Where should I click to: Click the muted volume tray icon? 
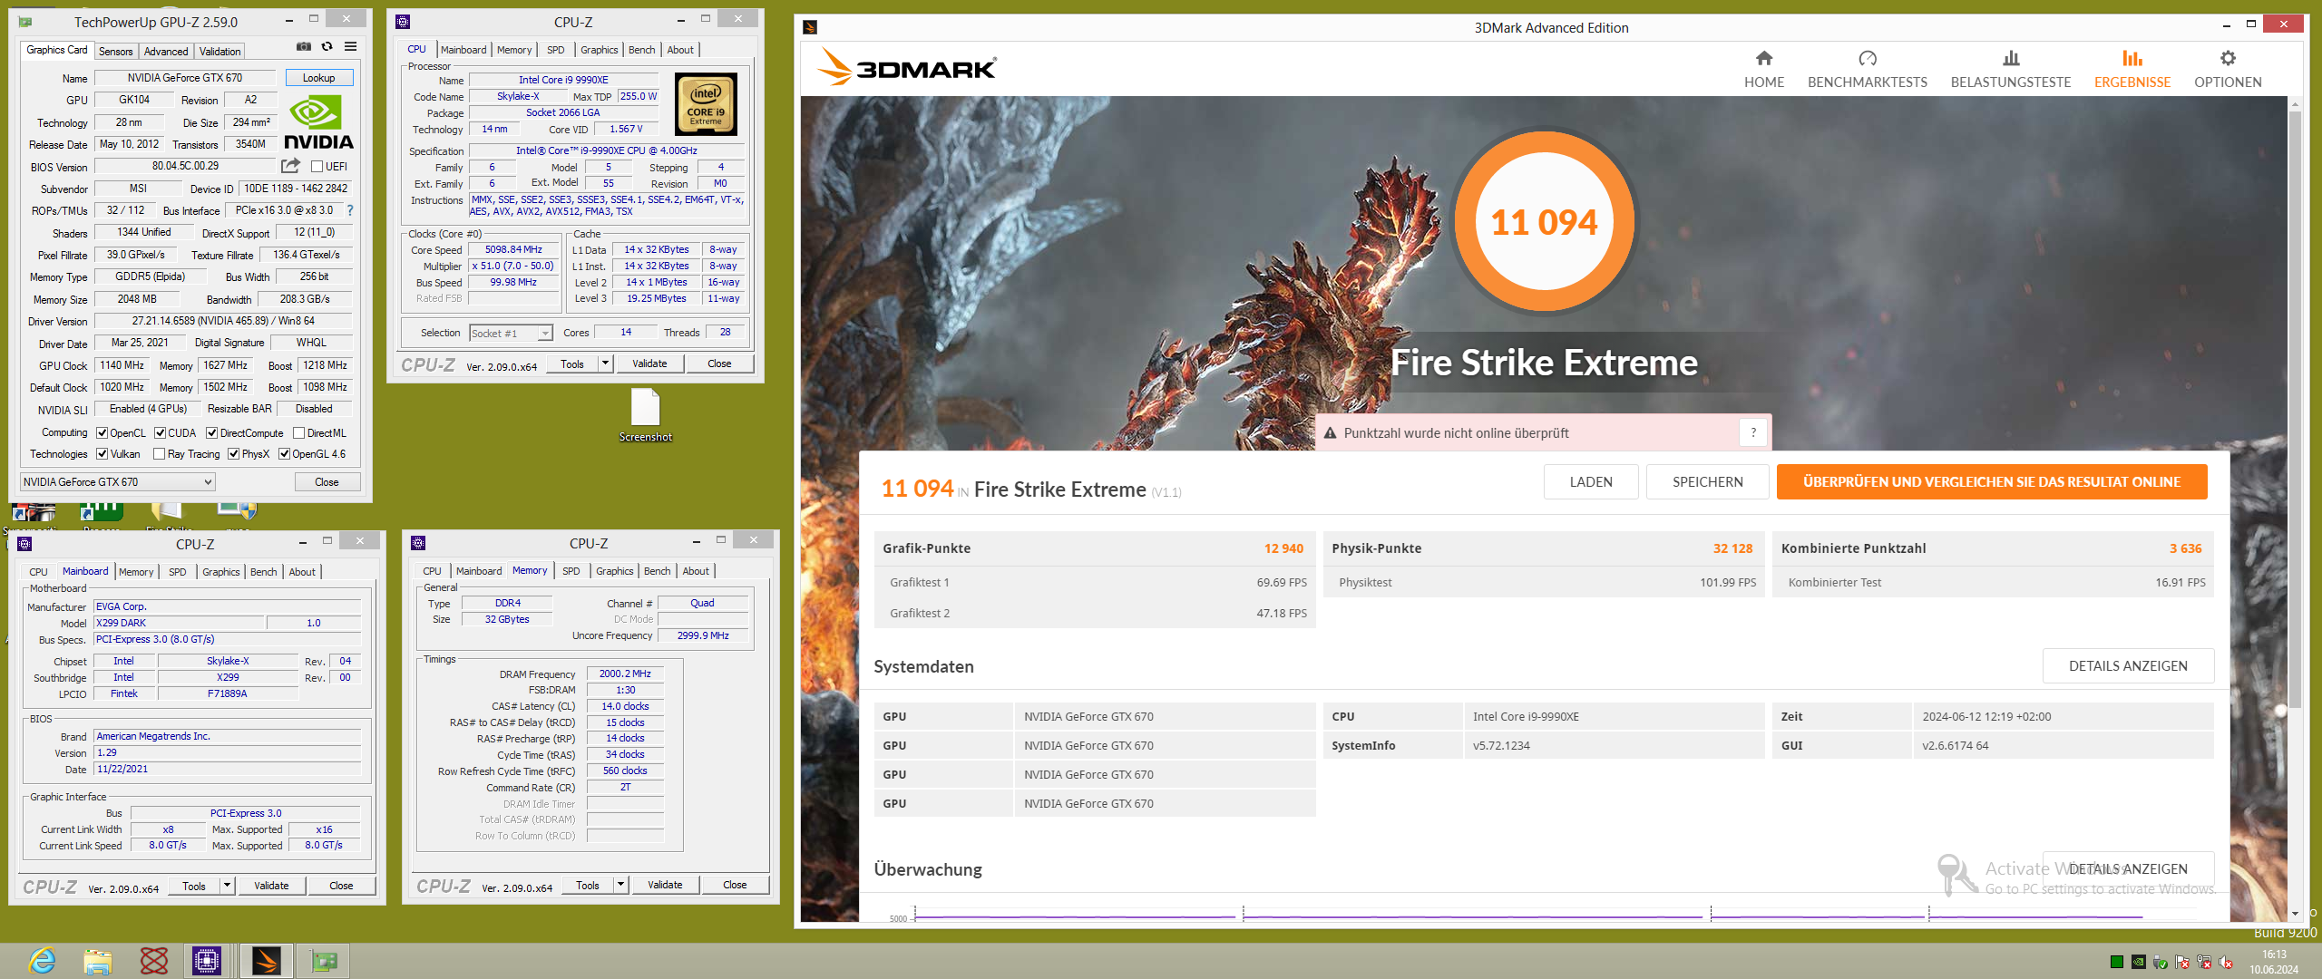click(2226, 962)
